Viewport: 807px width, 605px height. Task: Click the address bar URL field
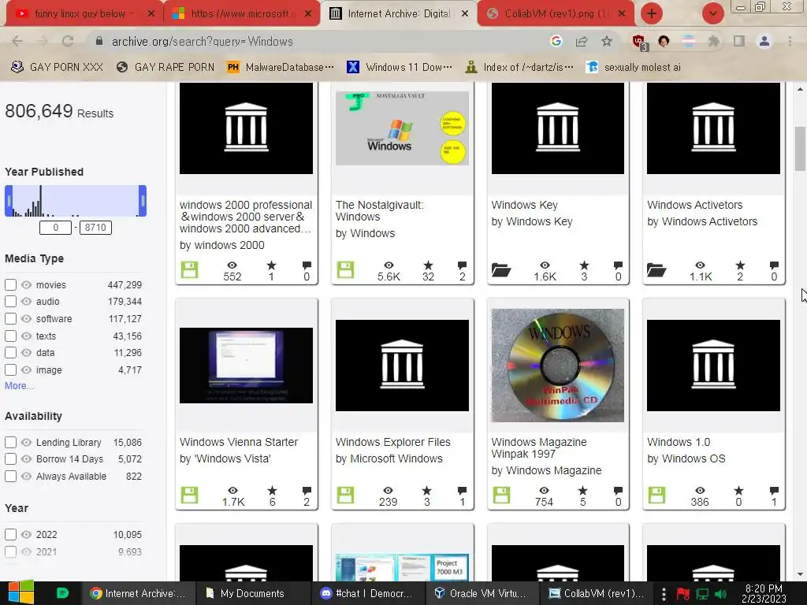319,41
